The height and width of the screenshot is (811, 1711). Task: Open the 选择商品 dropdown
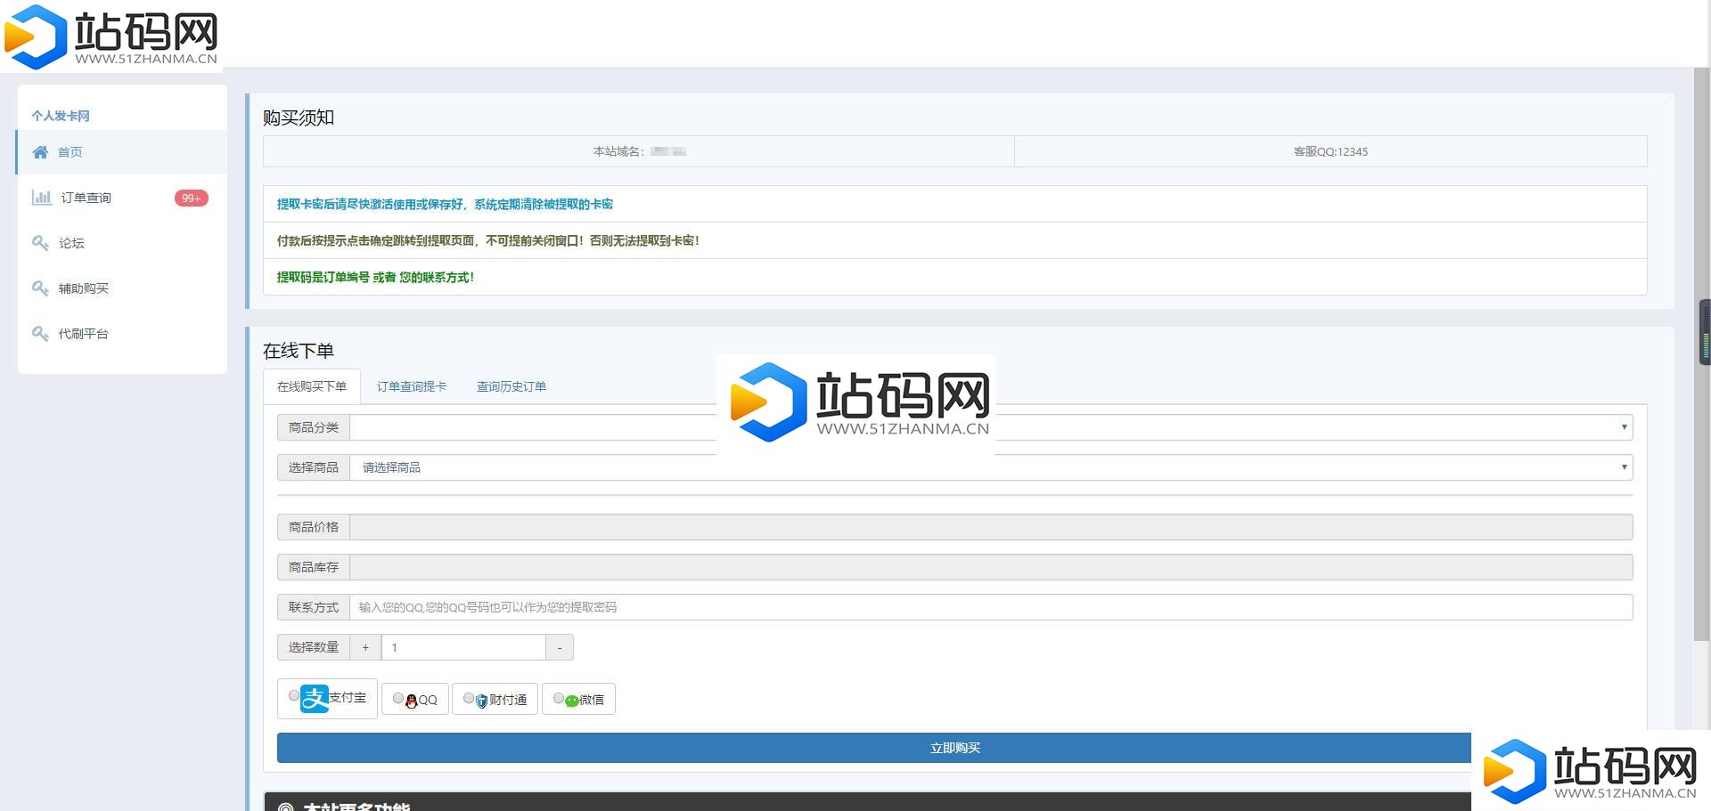click(991, 467)
